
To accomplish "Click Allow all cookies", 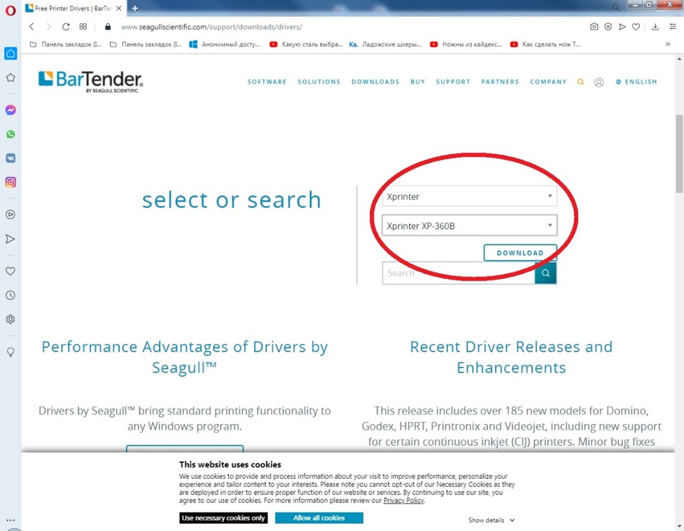I will click(x=319, y=518).
